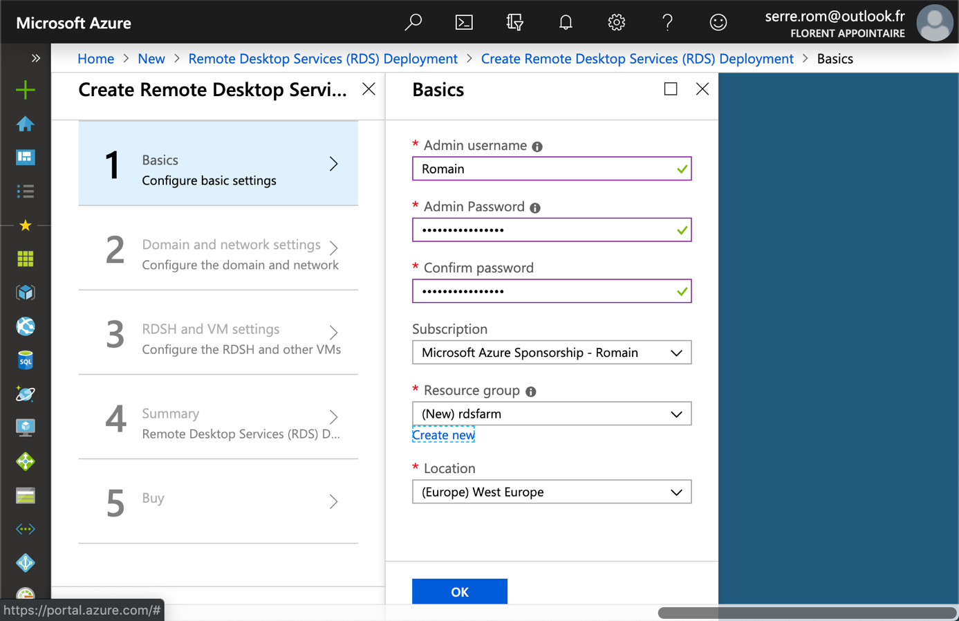Click Remote Desktop Services (RDS) Deployment breadcrumb
The height and width of the screenshot is (621, 959).
click(x=323, y=59)
